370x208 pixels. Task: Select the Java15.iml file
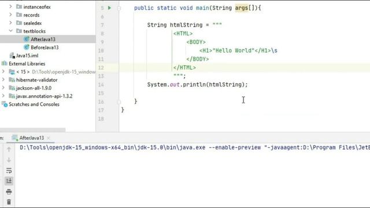[x=27, y=55]
